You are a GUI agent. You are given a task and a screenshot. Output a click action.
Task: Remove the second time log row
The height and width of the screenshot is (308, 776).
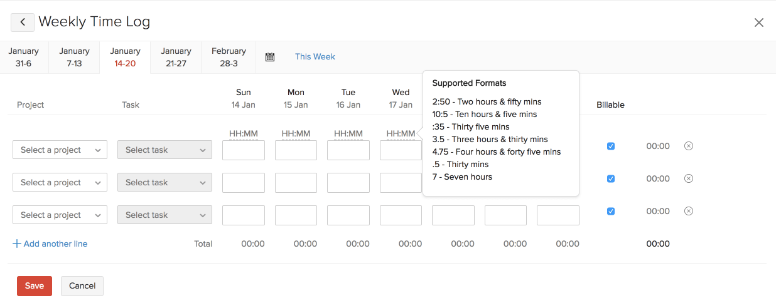[x=688, y=178]
